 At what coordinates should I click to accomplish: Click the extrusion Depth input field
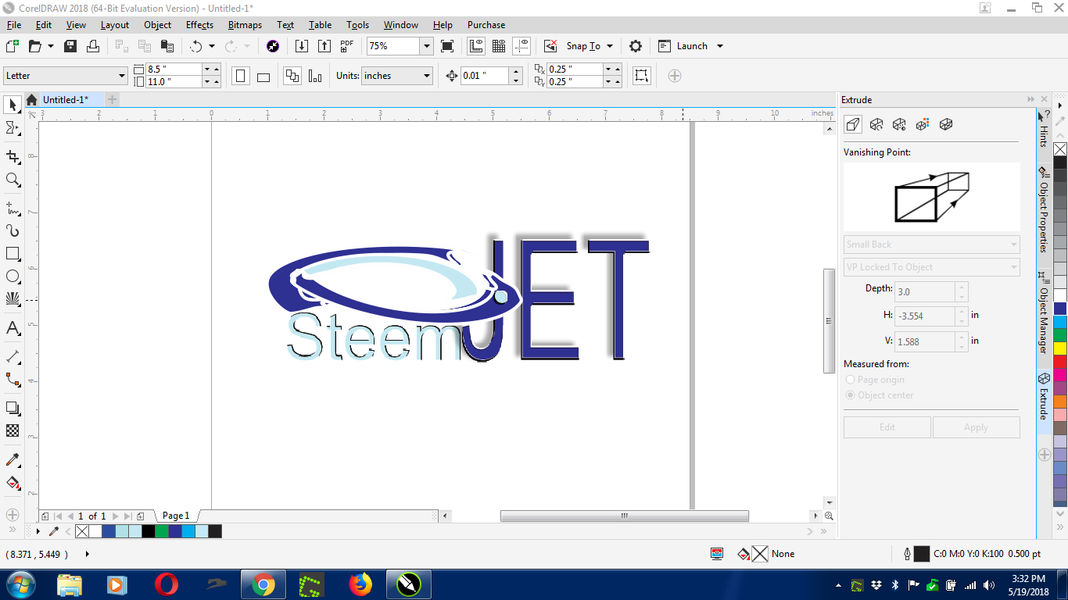[924, 292]
